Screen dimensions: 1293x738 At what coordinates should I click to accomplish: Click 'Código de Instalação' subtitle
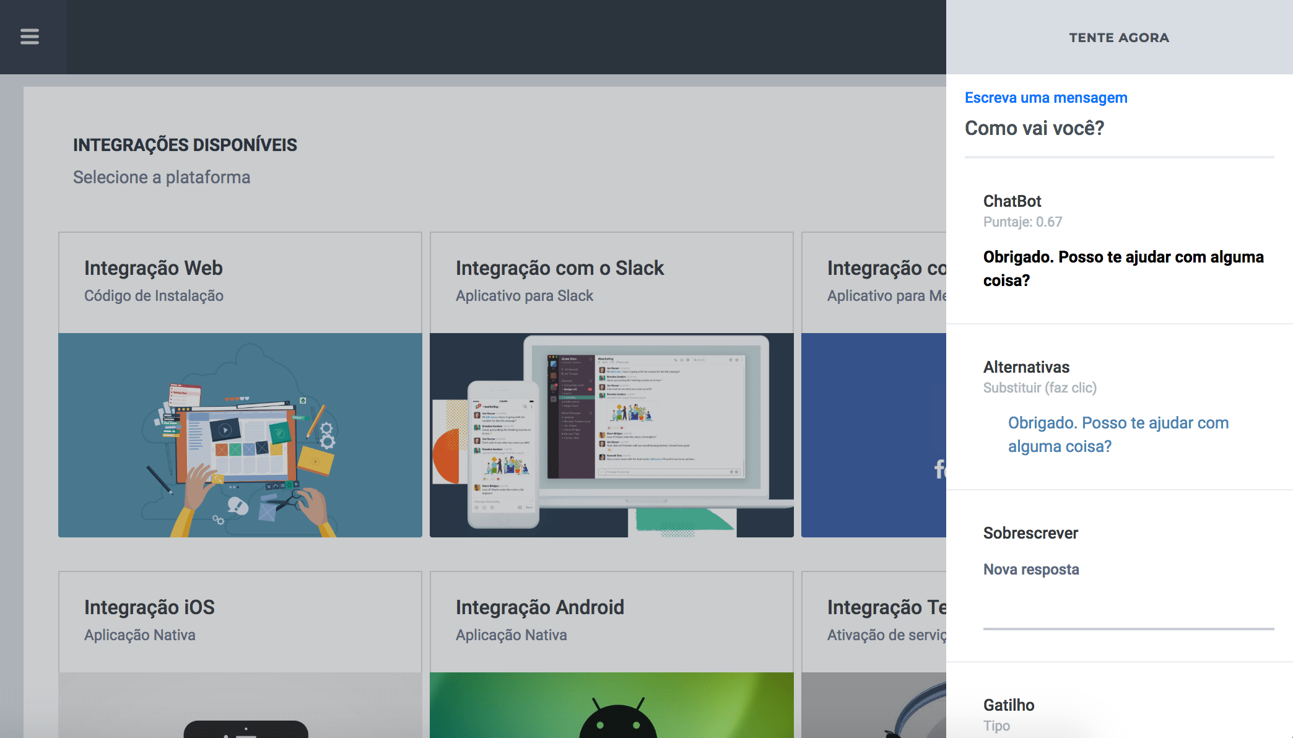point(154,296)
